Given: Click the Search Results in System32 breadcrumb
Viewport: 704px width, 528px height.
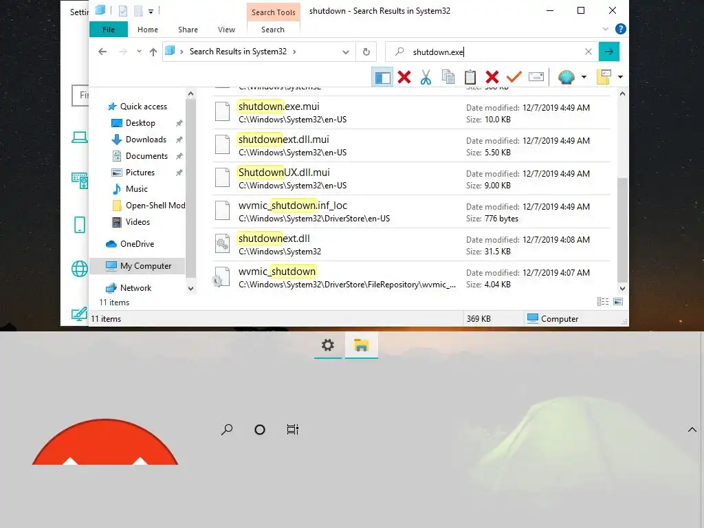Looking at the screenshot, I should (x=238, y=52).
